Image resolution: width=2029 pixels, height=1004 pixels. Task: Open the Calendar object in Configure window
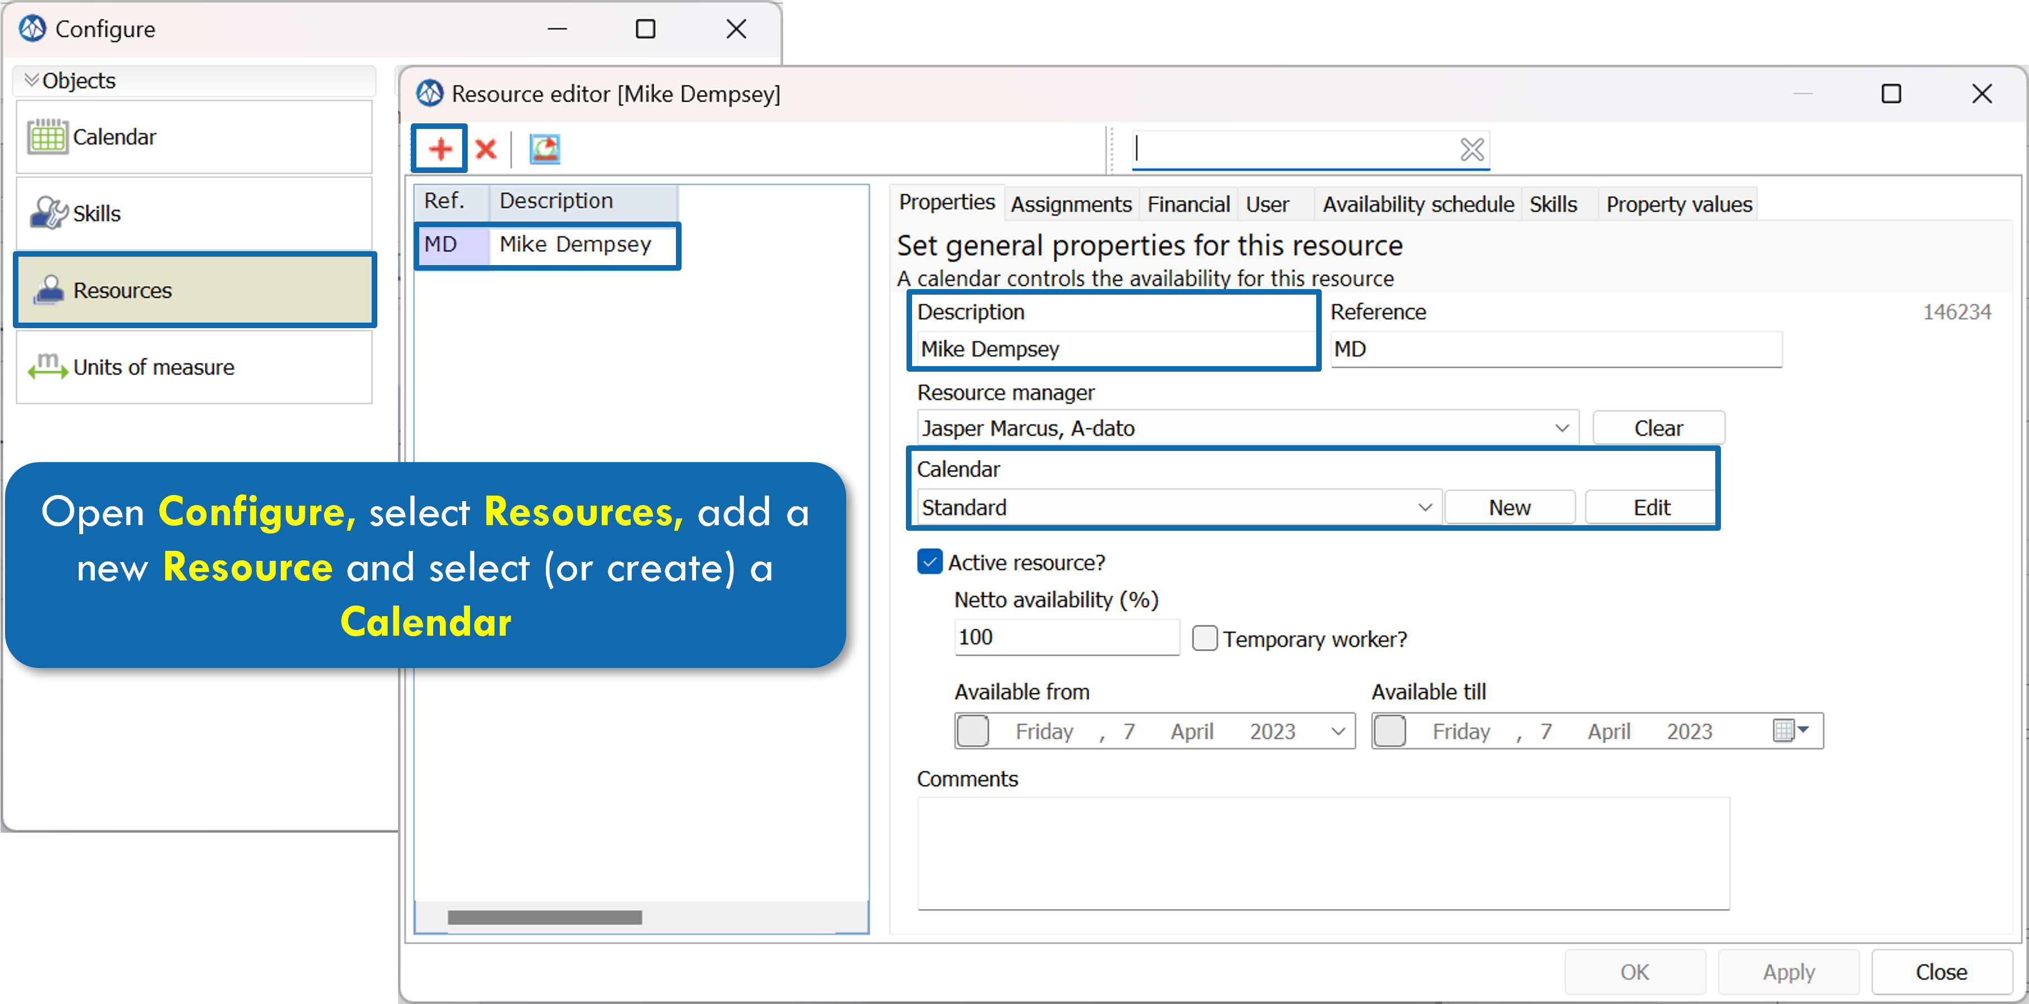[194, 137]
